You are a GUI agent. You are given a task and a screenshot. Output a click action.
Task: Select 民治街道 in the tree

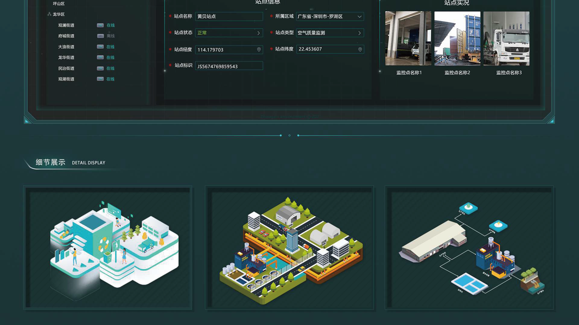coord(66,68)
